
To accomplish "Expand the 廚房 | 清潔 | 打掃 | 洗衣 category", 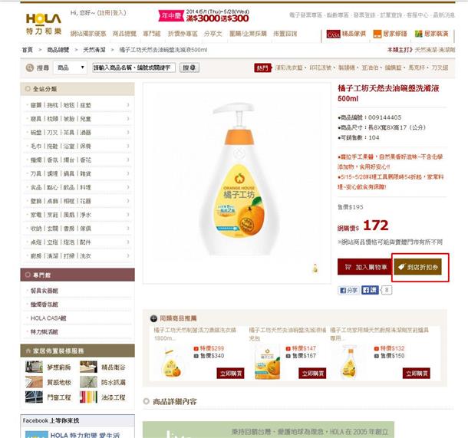I will 77,256.
